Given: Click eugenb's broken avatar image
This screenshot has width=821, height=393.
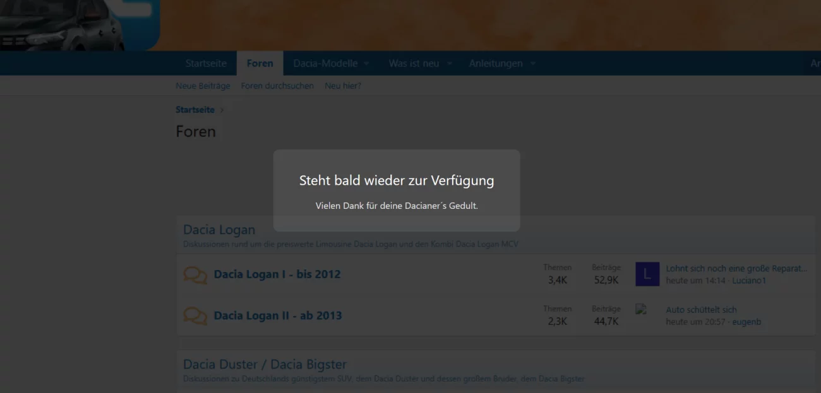Looking at the screenshot, I should (642, 309).
